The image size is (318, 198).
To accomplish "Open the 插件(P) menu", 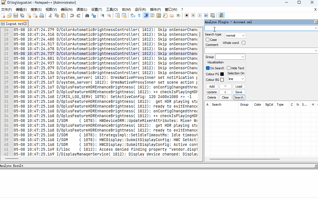I will [x=155, y=10].
